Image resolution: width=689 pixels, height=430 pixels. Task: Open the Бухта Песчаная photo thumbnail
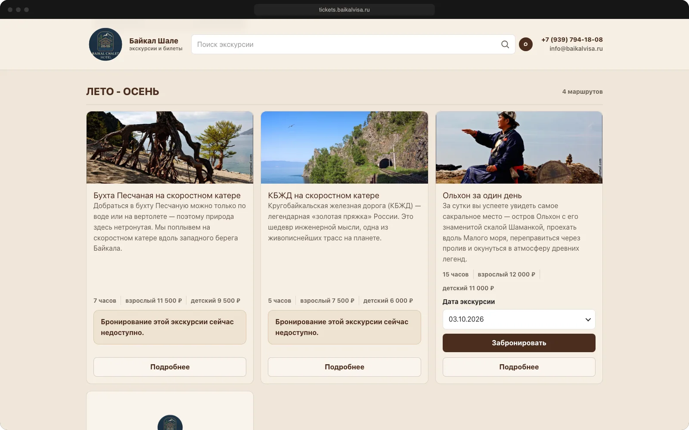(170, 147)
